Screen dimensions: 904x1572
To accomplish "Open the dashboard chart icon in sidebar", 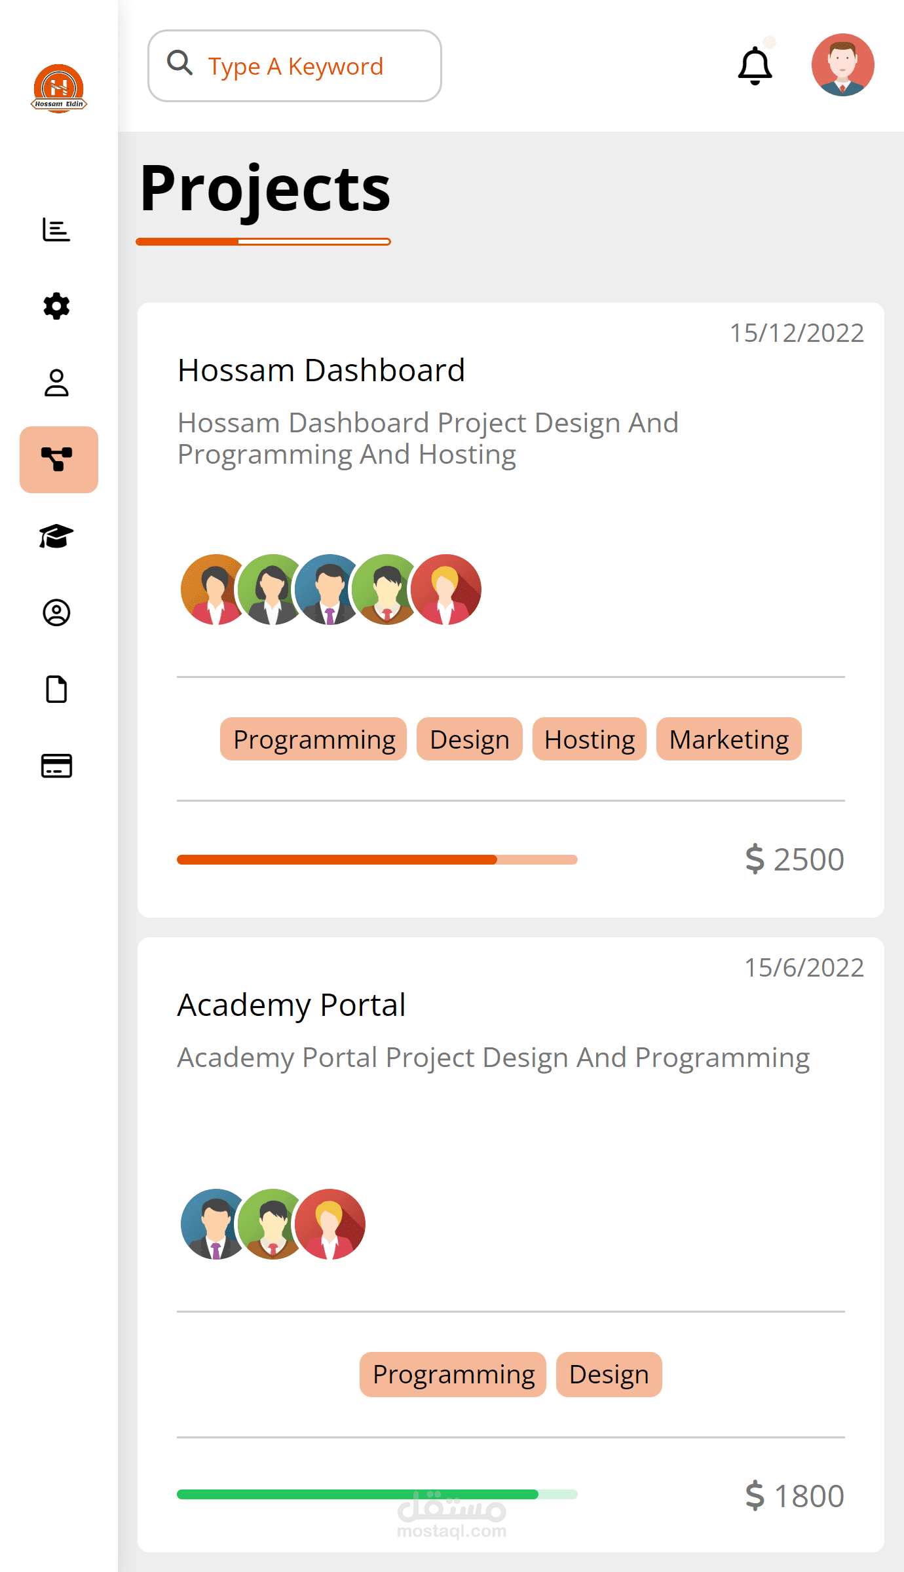I will [x=56, y=230].
